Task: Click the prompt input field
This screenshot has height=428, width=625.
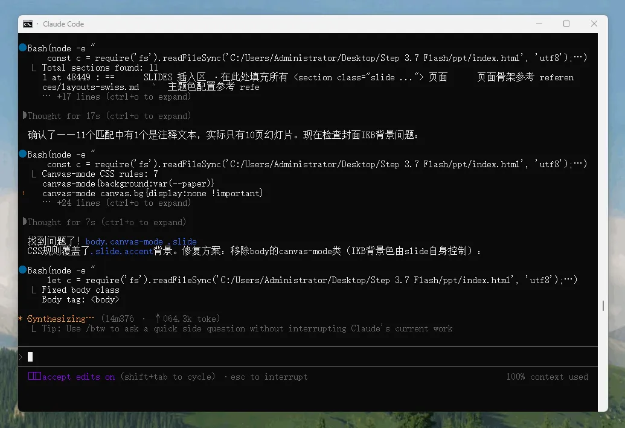Action: 308,357
